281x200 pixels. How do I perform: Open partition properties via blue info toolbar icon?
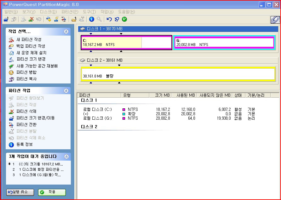tap(92, 19)
